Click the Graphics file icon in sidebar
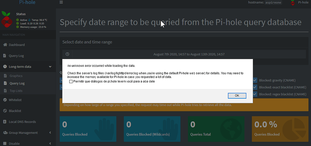The height and width of the screenshot is (146, 311). [5, 76]
